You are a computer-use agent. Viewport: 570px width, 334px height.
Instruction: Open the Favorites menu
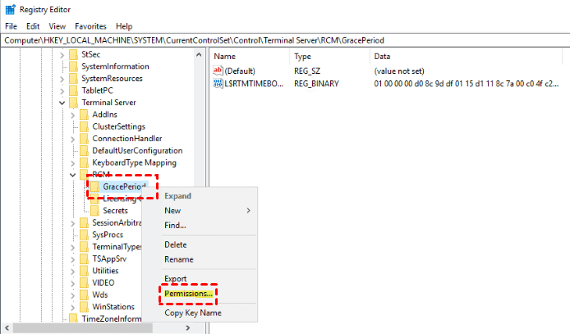point(90,26)
